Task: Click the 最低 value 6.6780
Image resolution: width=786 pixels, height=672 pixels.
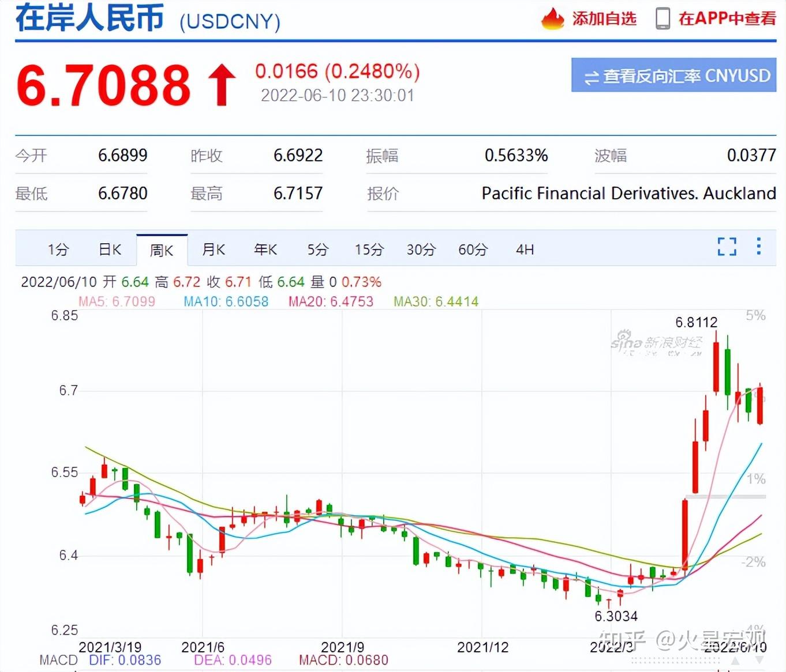Action: point(122,193)
